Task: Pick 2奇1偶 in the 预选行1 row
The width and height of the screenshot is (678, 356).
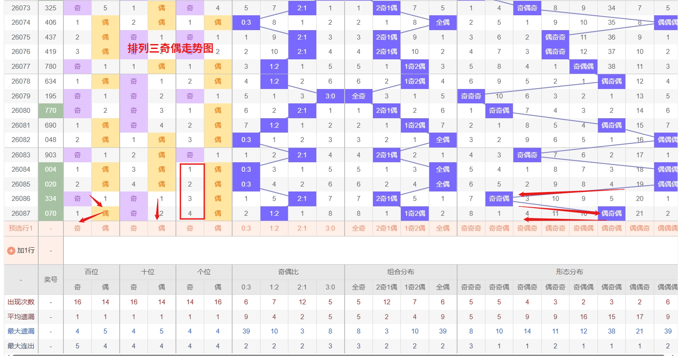Action: tap(386, 228)
